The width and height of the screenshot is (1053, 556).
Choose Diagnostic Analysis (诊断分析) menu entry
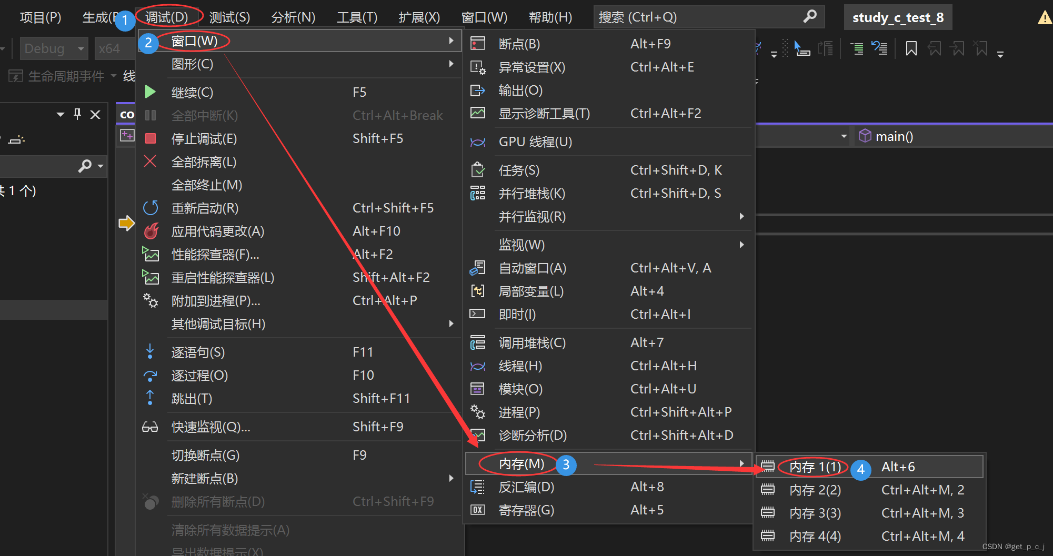[609, 435]
